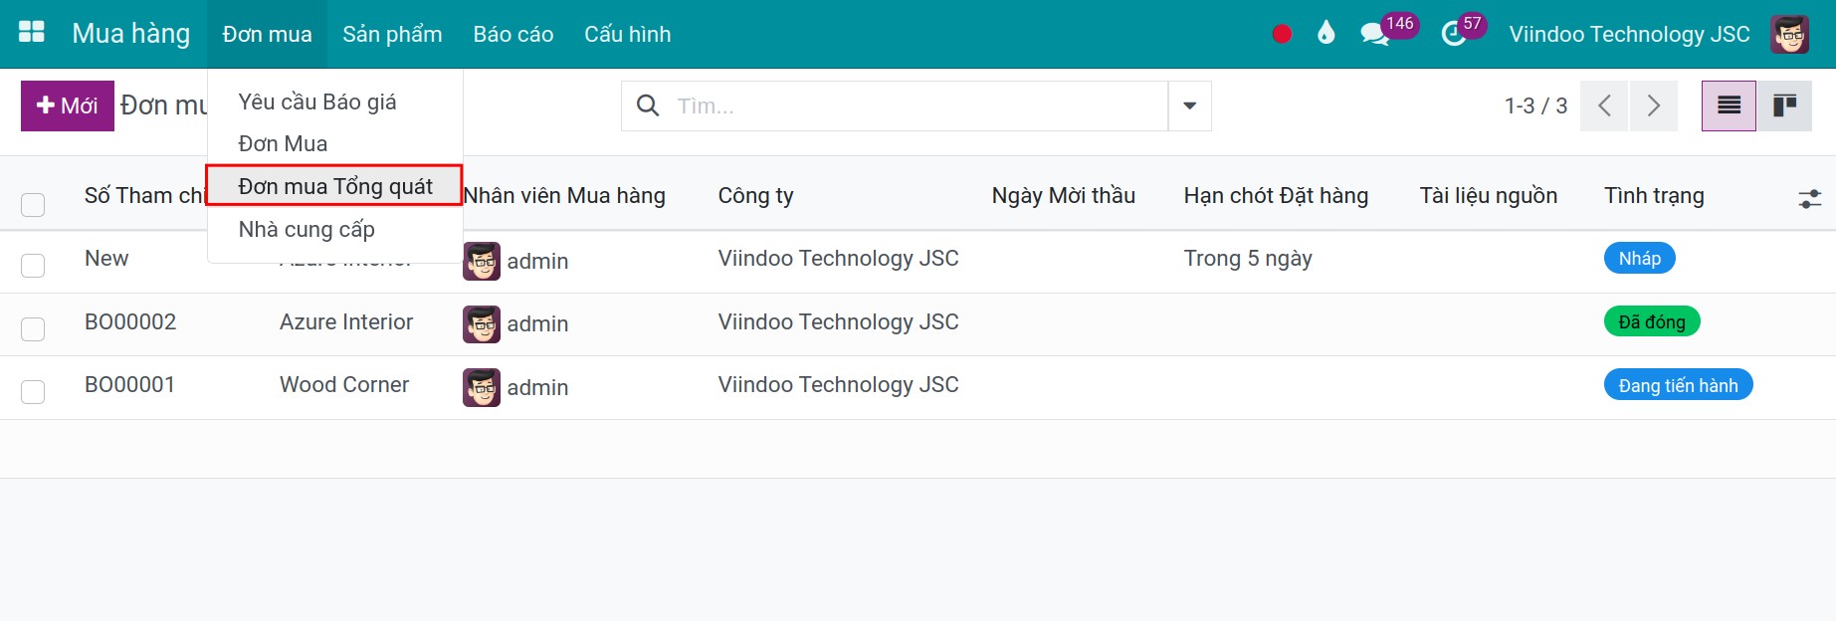Click Viindoo Technology JSC in BO00002 row
The height and width of the screenshot is (621, 1836).
point(838,322)
